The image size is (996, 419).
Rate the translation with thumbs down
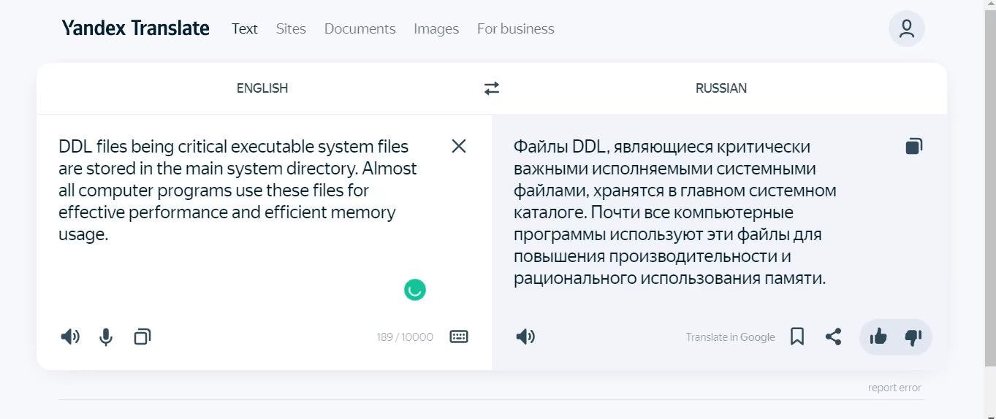(x=913, y=337)
